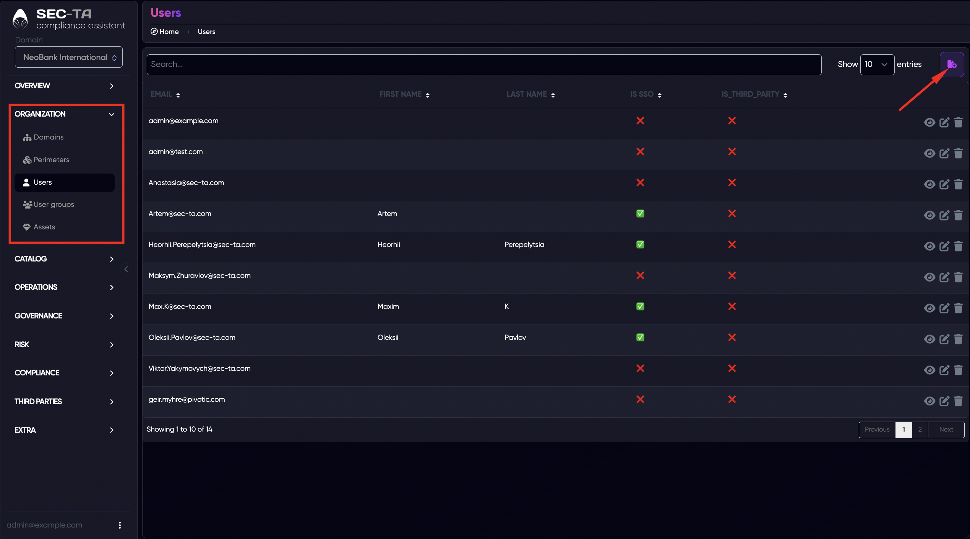Select page 1 in pagination
Image resolution: width=970 pixels, height=539 pixels.
[x=904, y=429]
